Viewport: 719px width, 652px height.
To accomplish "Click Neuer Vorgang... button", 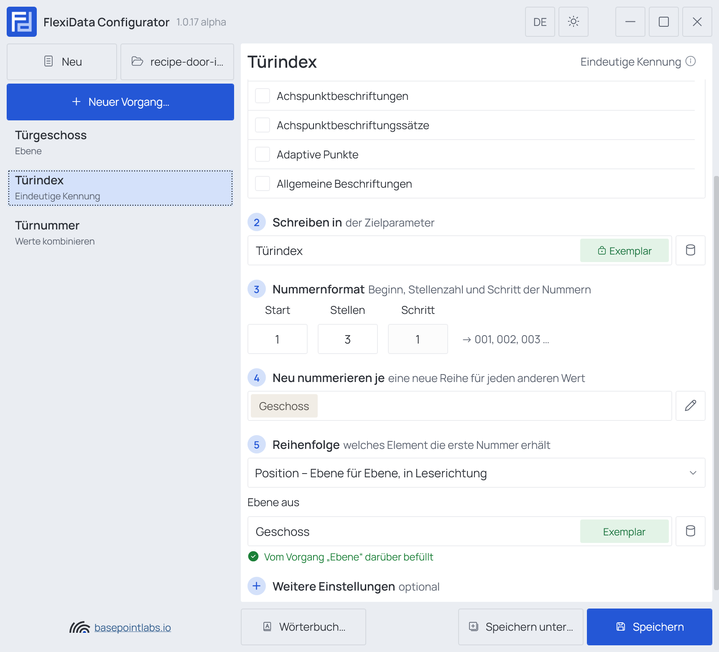I will [120, 102].
